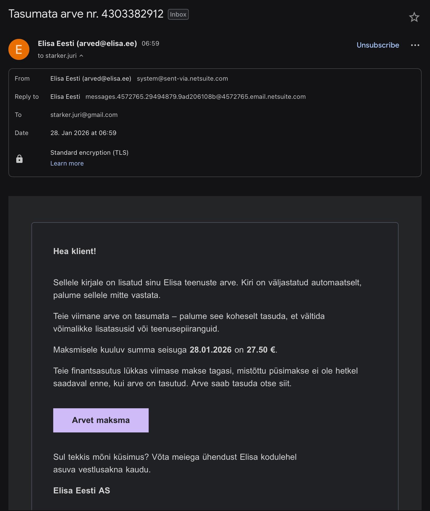
Task: Click sender name Elisa Eesti in header
Action: [87, 43]
